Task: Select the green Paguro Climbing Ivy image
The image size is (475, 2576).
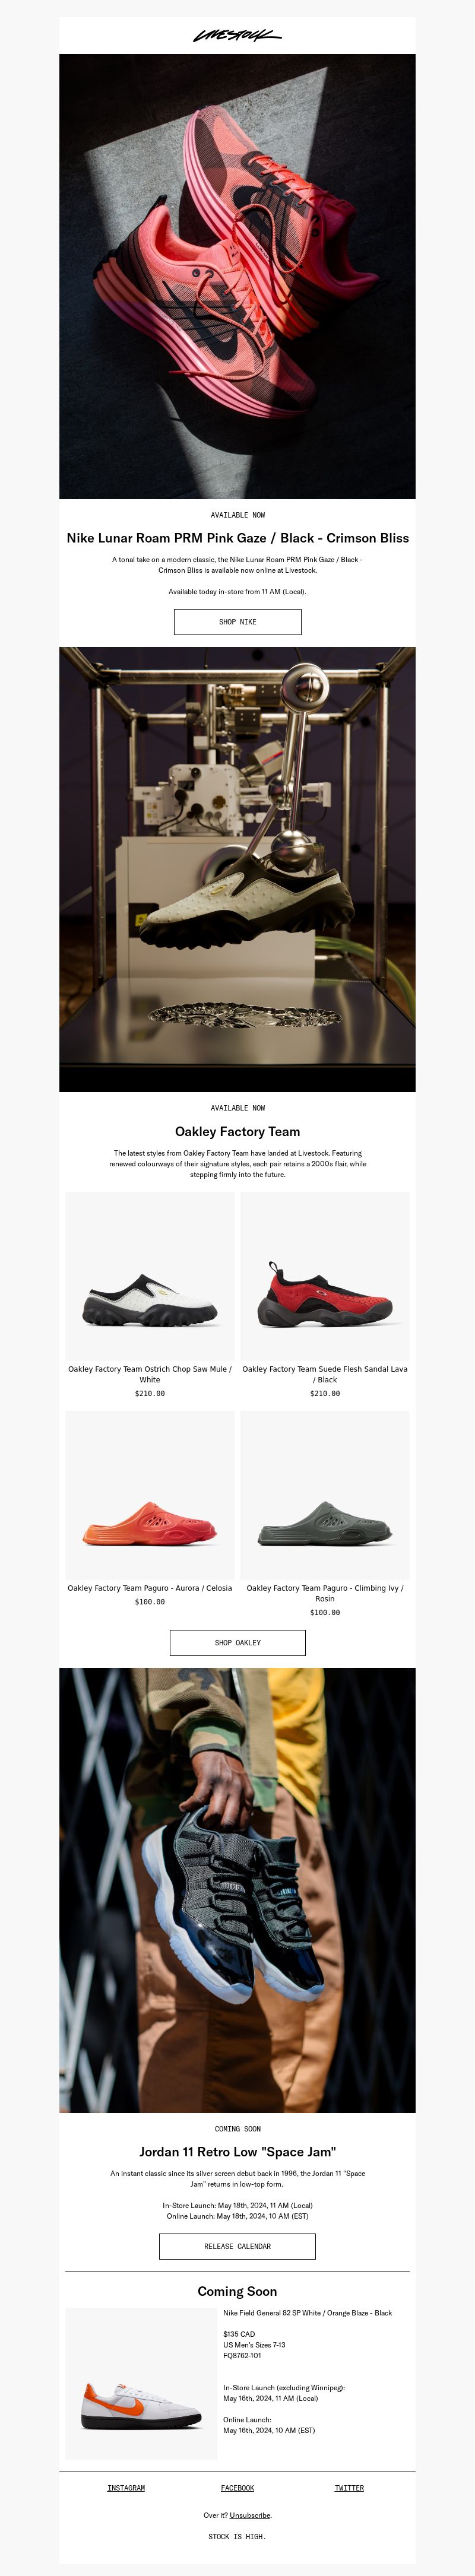Action: tap(325, 1495)
